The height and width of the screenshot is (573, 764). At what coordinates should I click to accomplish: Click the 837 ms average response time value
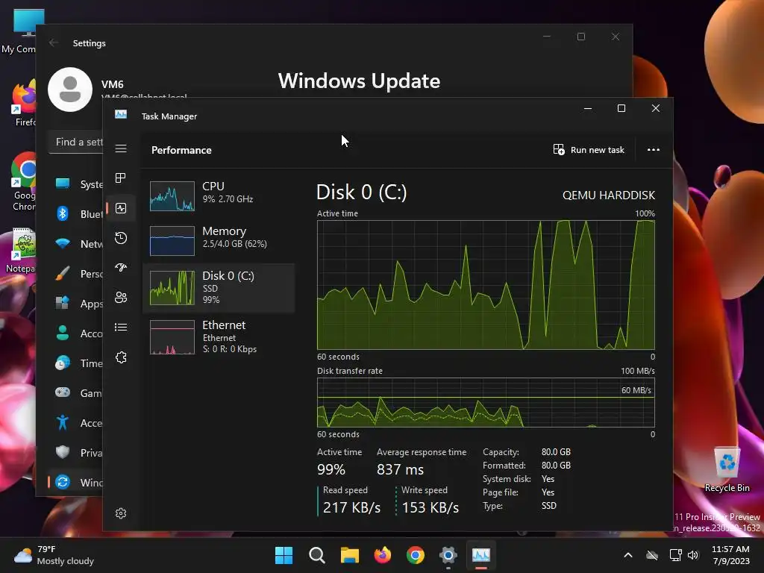click(x=400, y=470)
